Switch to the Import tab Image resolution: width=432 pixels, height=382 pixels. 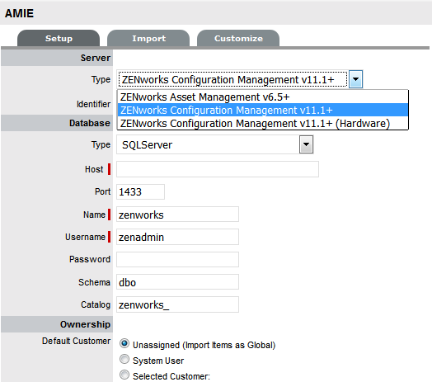(x=148, y=38)
